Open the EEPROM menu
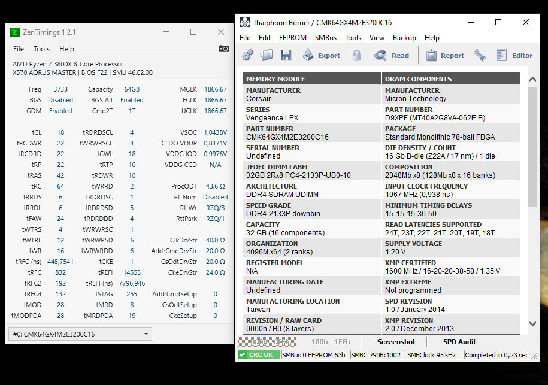 coord(293,37)
